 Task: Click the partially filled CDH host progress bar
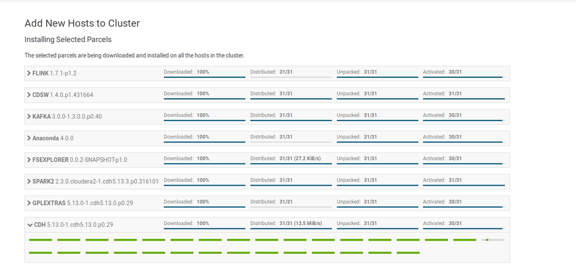tap(493, 240)
